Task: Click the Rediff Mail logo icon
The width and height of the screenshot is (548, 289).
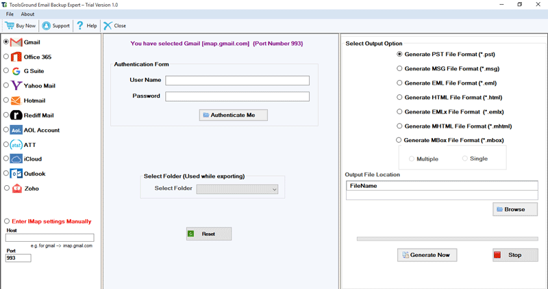Action: [16, 115]
